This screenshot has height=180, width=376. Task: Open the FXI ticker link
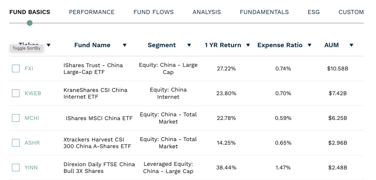click(29, 68)
